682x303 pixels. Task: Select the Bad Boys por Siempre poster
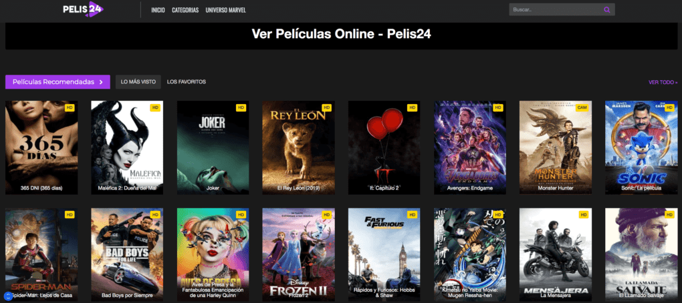[x=127, y=254]
